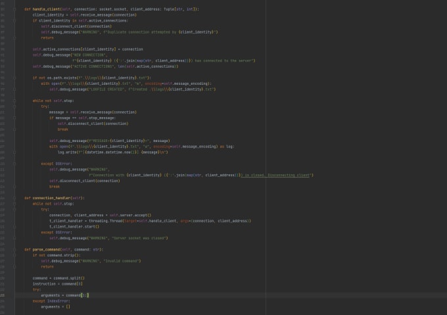Image resolution: width=447 pixels, height=315 pixels.
Task: Click 'arguments = []' line
Action: pos(55,306)
